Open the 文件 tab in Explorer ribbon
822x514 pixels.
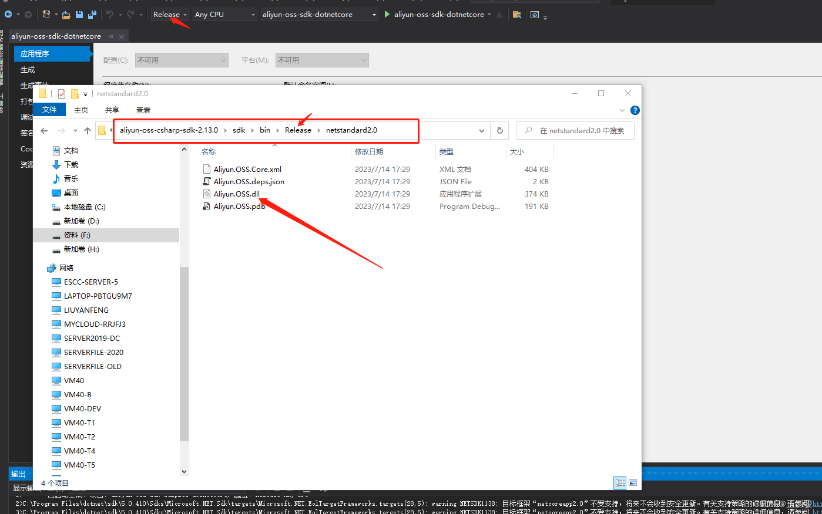pos(49,110)
